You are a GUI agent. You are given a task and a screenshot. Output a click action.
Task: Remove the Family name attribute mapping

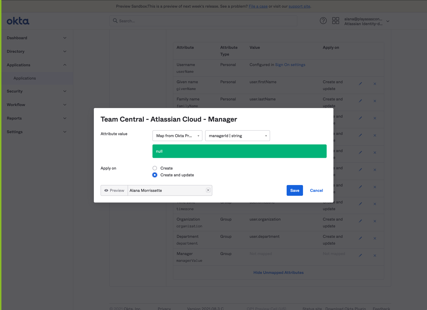point(375,101)
